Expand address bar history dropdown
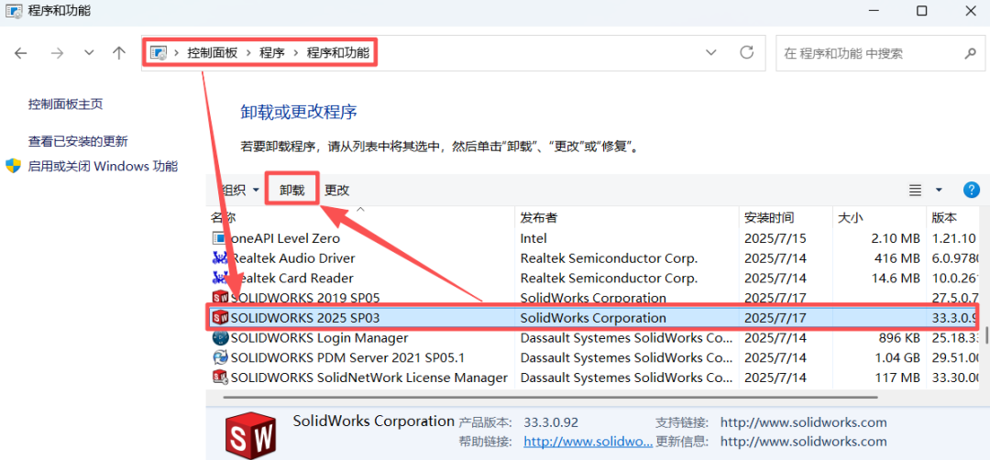 click(711, 52)
